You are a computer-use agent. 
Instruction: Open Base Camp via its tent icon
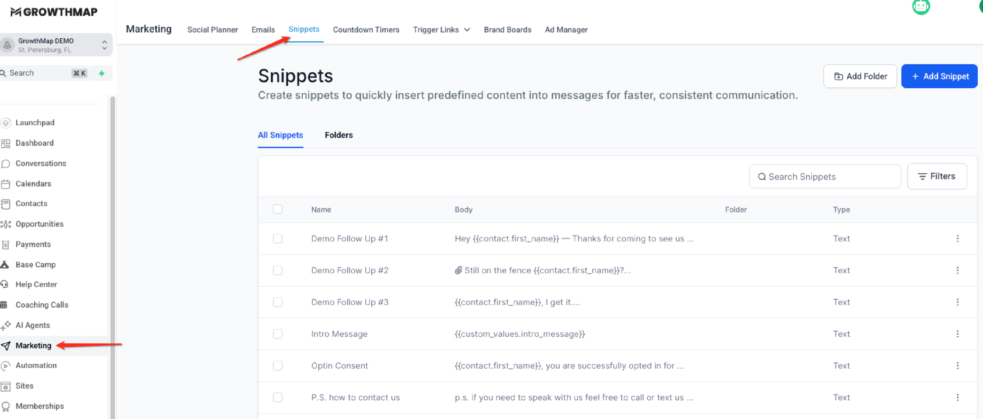coord(5,264)
